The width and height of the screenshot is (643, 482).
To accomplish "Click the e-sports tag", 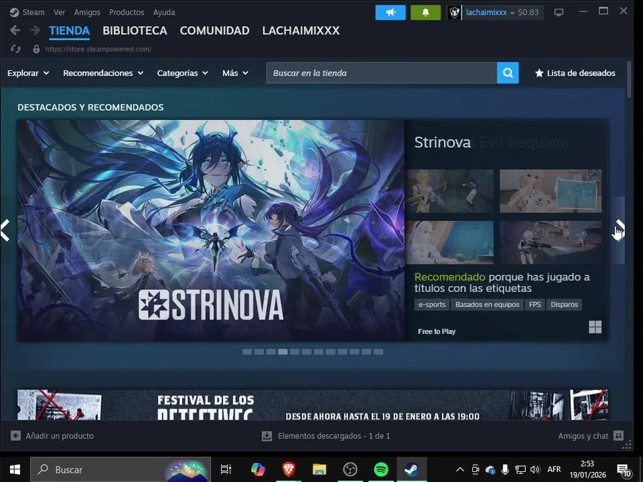I will (432, 305).
